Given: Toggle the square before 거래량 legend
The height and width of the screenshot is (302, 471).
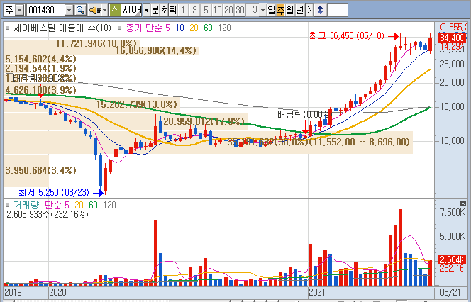Looking at the screenshot, I should coord(8,205).
